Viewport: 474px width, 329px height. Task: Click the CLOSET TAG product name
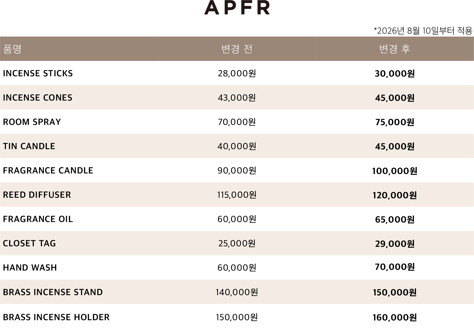[x=29, y=243]
